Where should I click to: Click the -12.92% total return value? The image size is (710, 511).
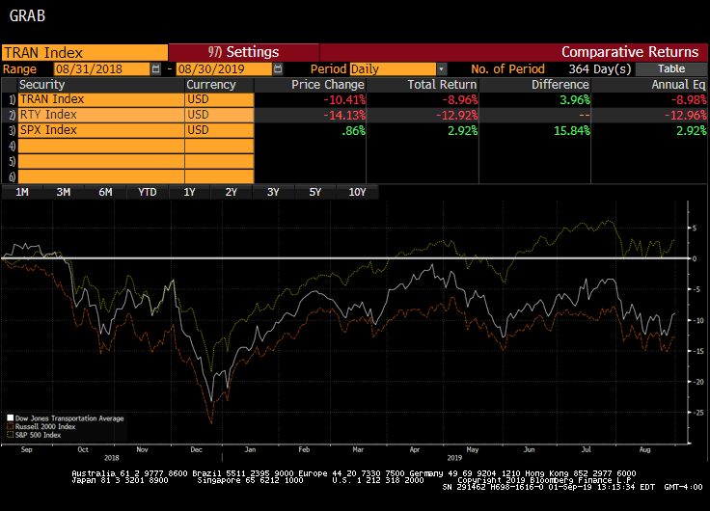456,116
